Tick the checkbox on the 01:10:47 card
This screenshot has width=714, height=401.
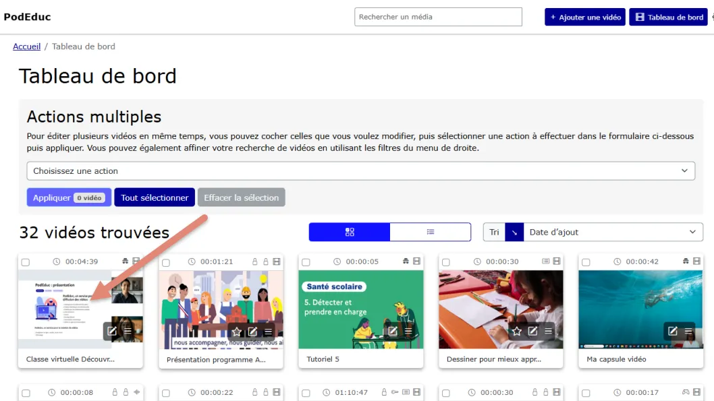[306, 394]
